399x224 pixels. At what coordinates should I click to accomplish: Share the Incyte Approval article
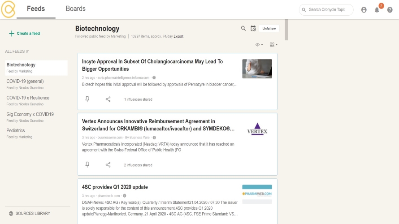[x=108, y=99]
